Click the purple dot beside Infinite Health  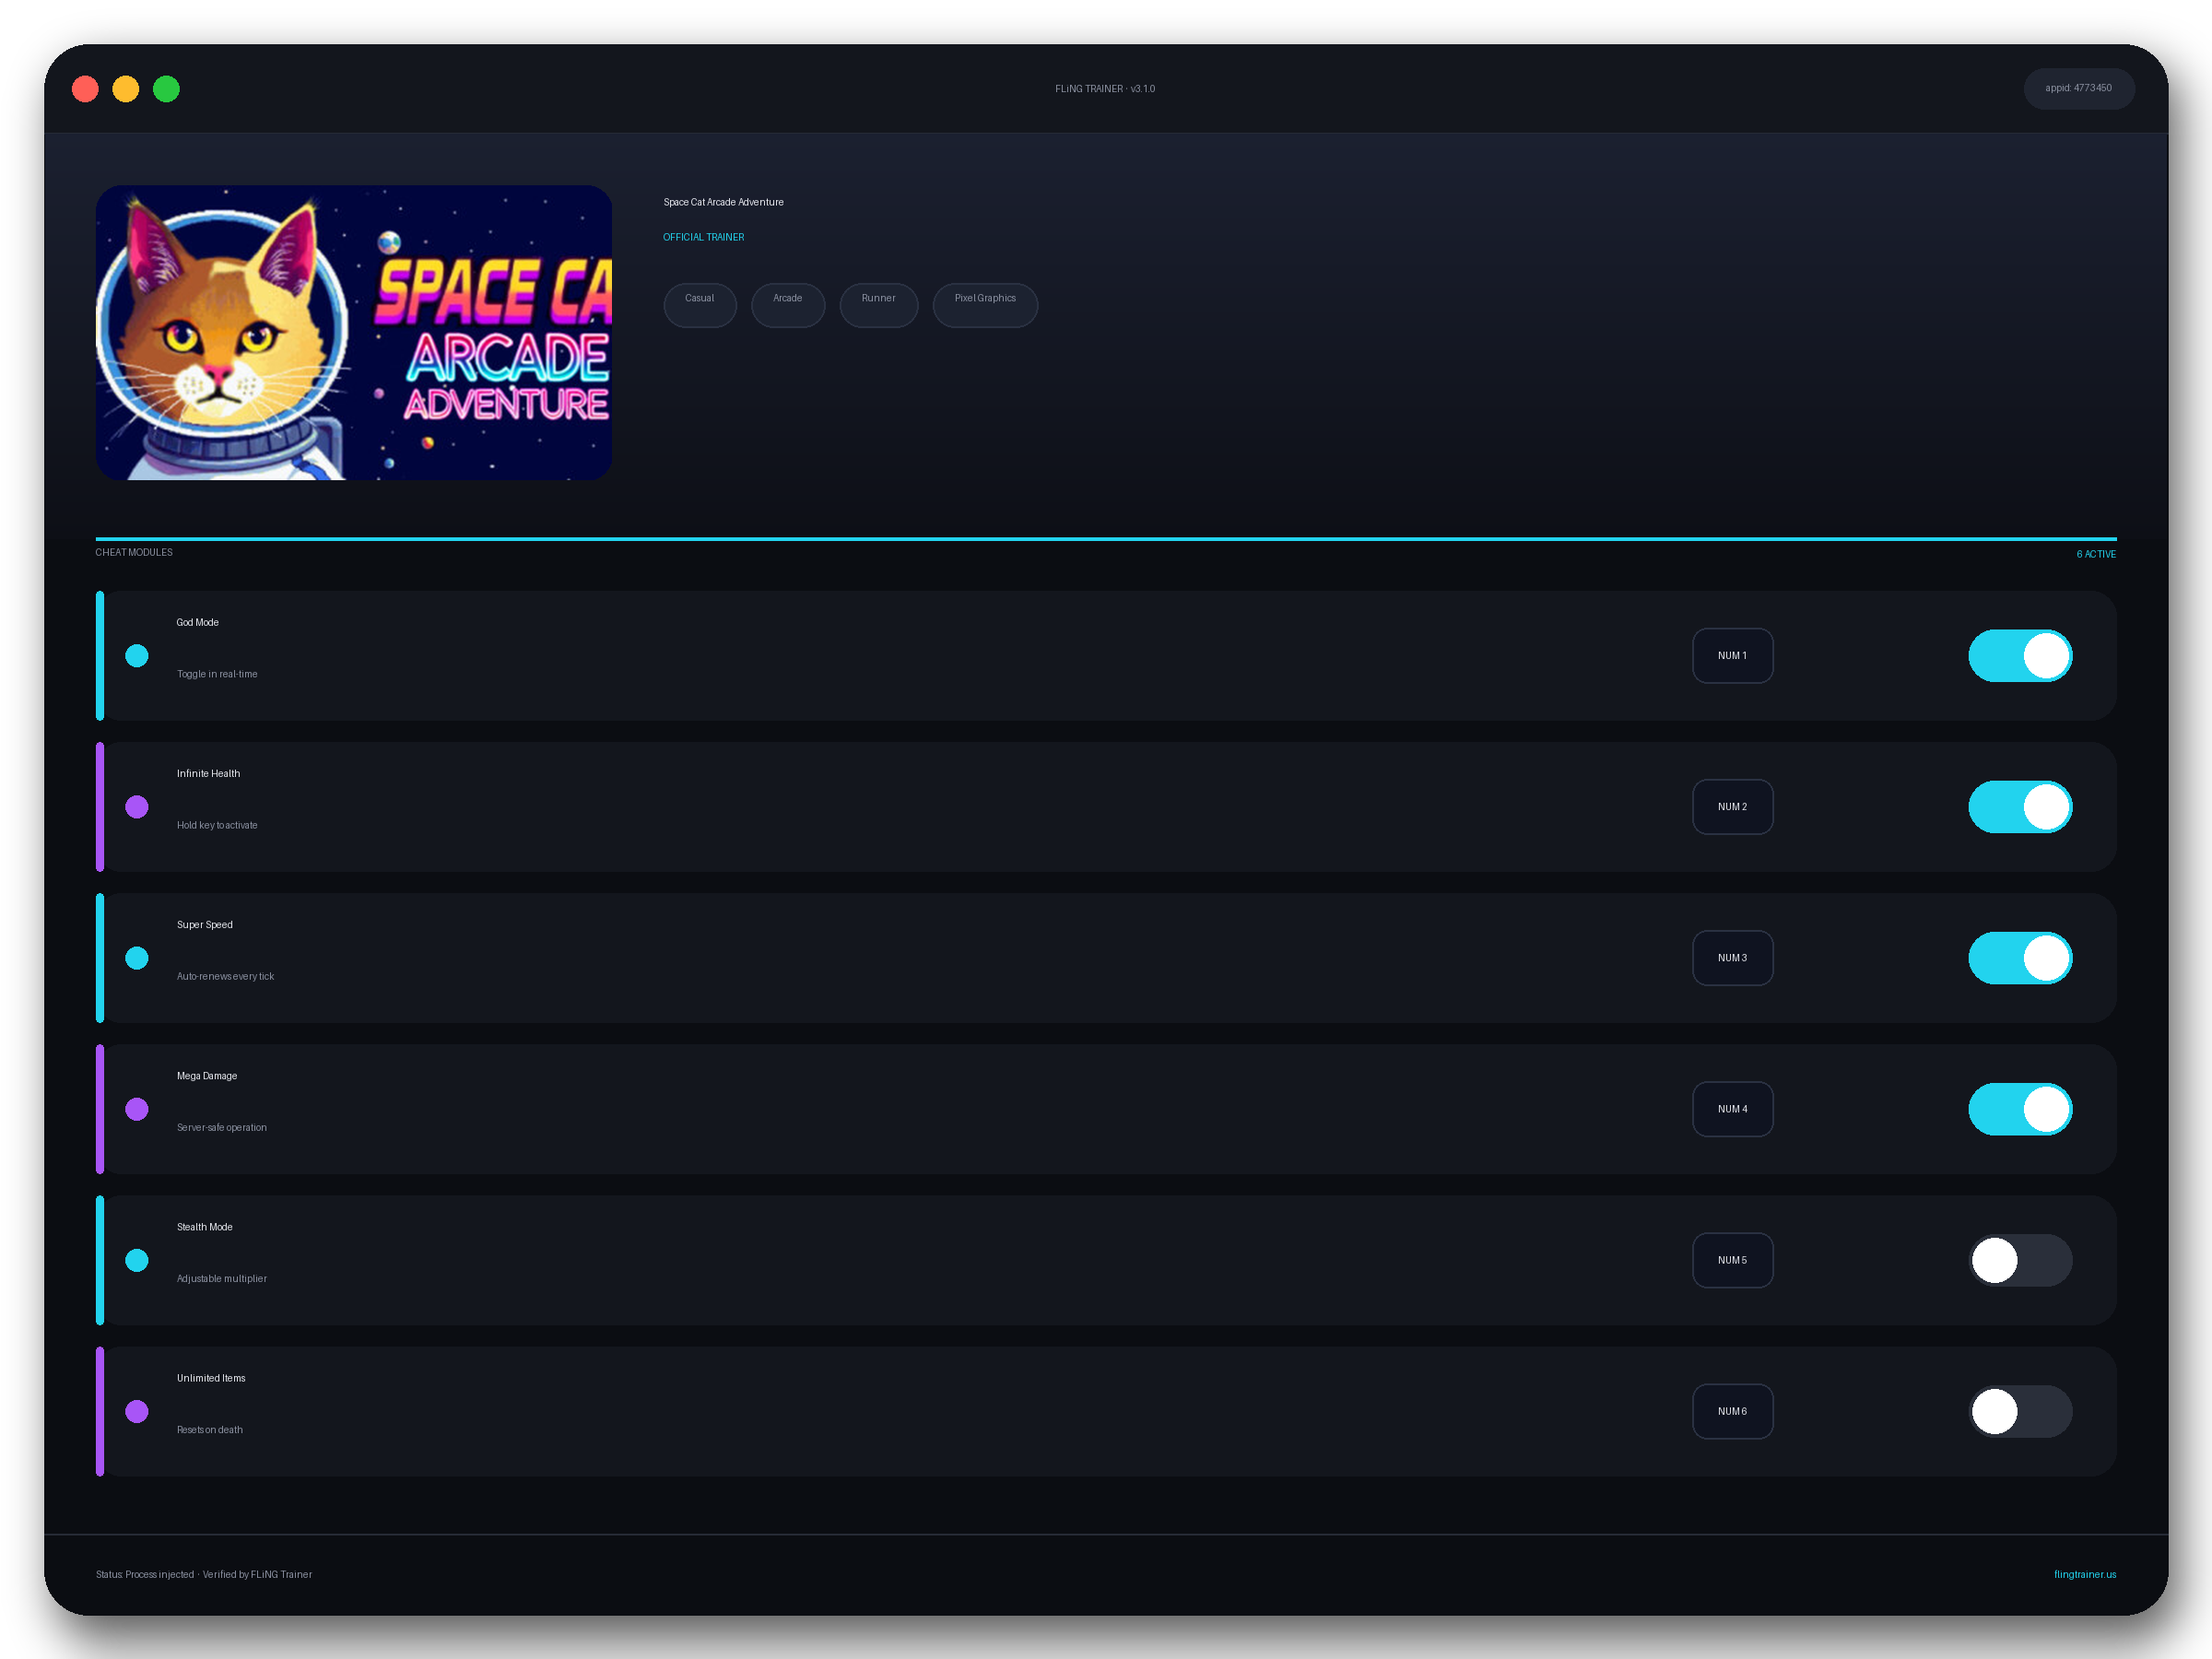coord(137,807)
